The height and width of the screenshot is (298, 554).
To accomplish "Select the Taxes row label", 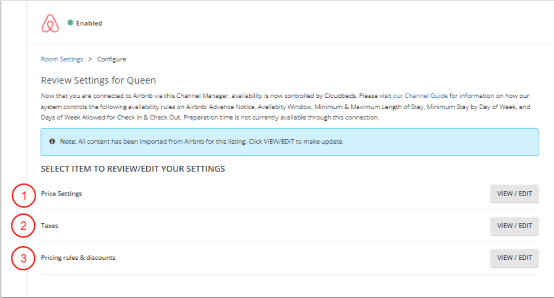I will coord(49,226).
